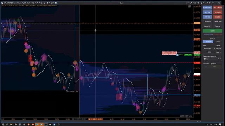Open the Windows notification center icon
Screen dimensions: 225x126
coord(220,125)
